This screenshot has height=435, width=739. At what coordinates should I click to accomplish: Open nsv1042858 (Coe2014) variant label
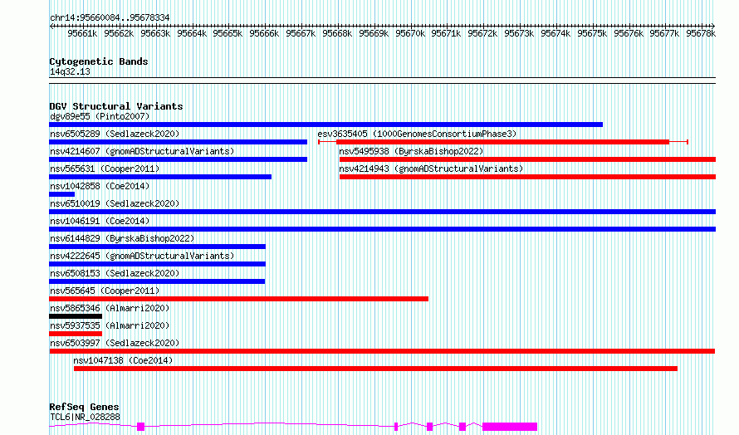tap(100, 186)
